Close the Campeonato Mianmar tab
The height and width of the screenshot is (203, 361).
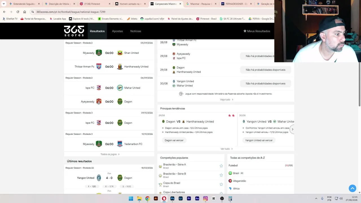pyautogui.click(x=180, y=4)
